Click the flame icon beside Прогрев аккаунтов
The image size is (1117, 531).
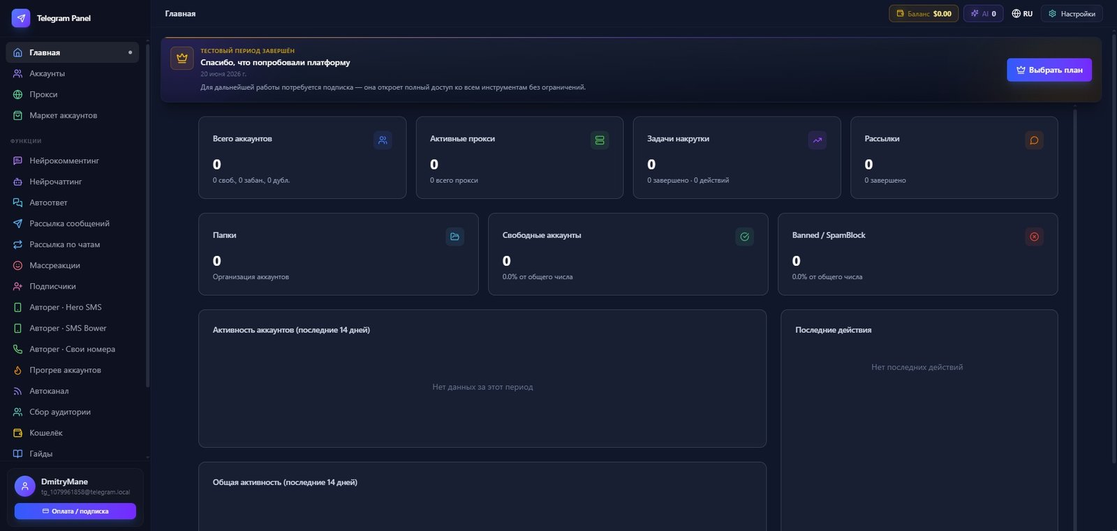pyautogui.click(x=17, y=370)
